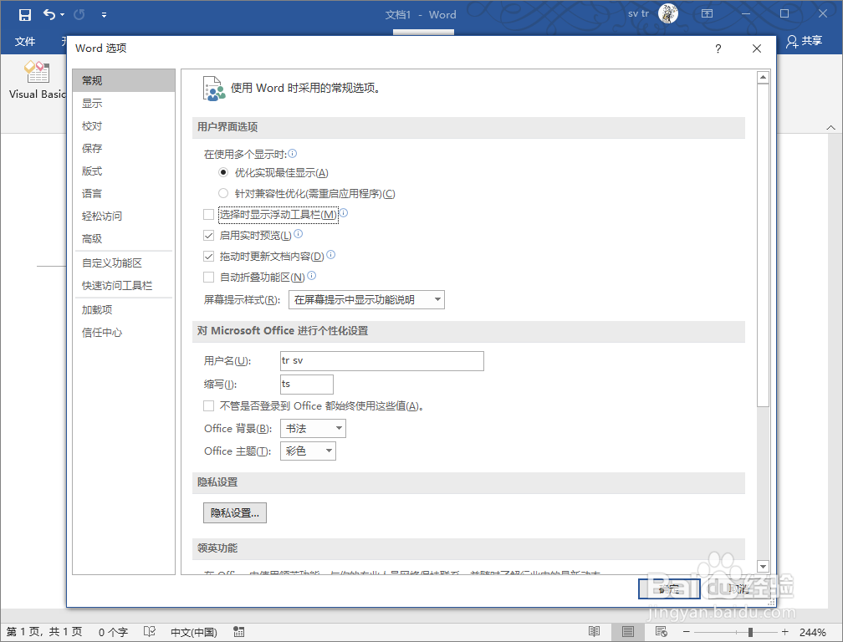This screenshot has width=843, height=642.
Task: Click the zoom out minus button
Action: coord(686,632)
